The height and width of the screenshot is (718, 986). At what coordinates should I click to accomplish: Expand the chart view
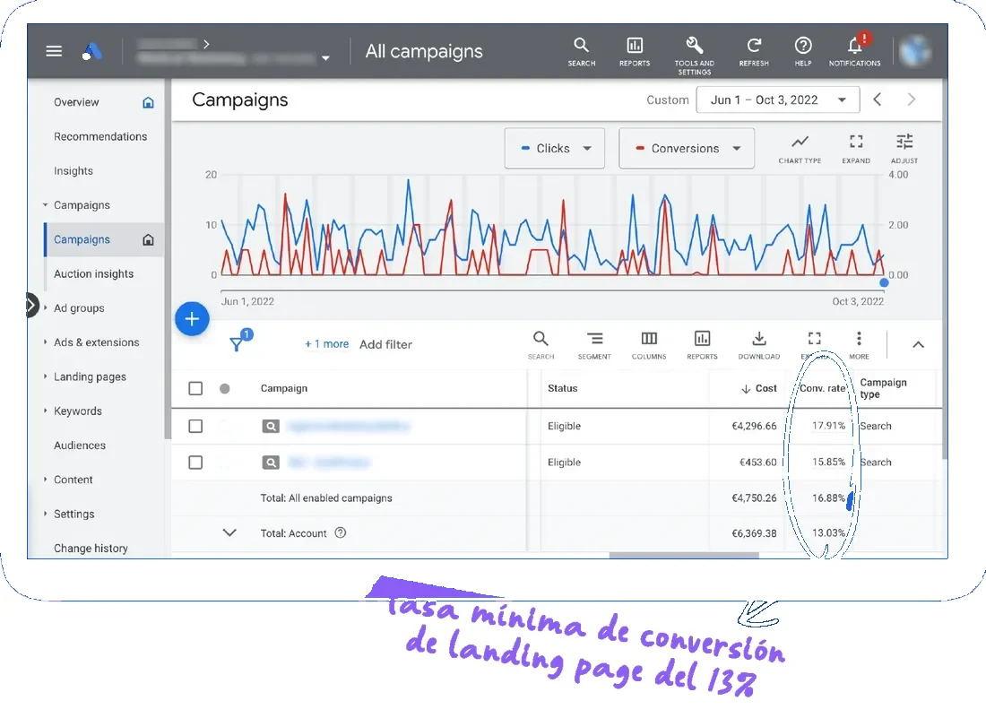[856, 149]
